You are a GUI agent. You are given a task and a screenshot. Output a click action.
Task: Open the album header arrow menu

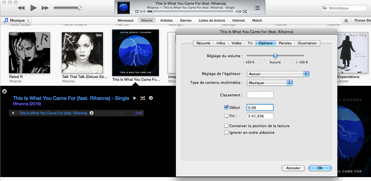tap(151, 98)
